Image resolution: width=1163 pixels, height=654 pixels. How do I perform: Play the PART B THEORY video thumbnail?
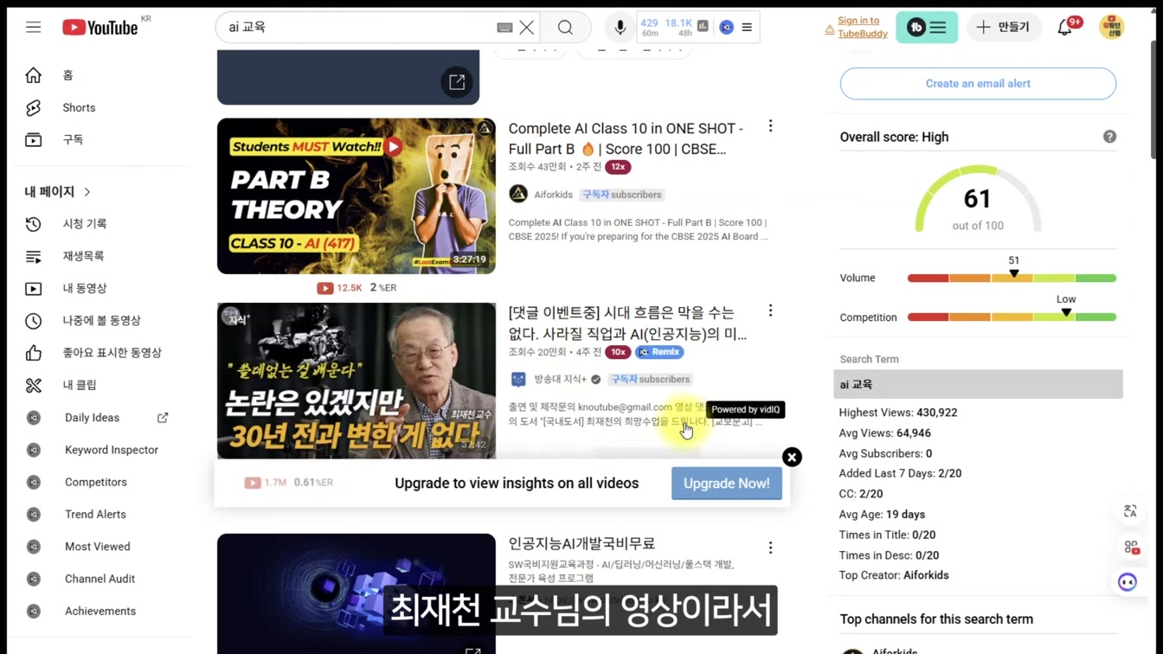click(357, 196)
